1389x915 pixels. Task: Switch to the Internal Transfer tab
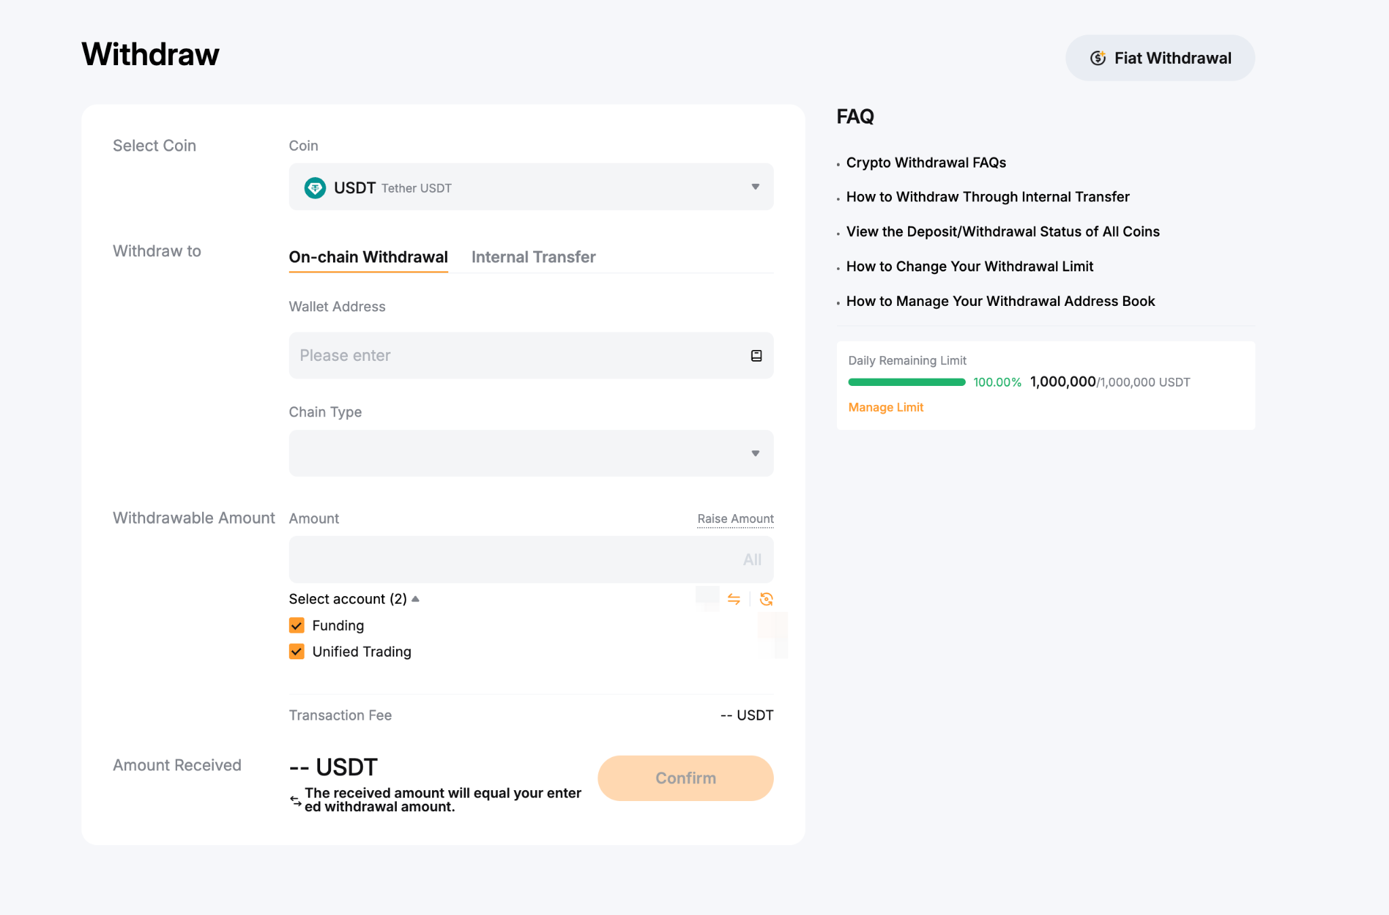pyautogui.click(x=533, y=257)
